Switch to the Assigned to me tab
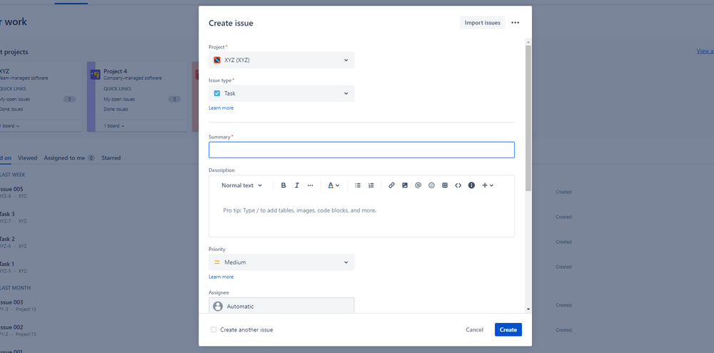The height and width of the screenshot is (353, 714). 69,158
